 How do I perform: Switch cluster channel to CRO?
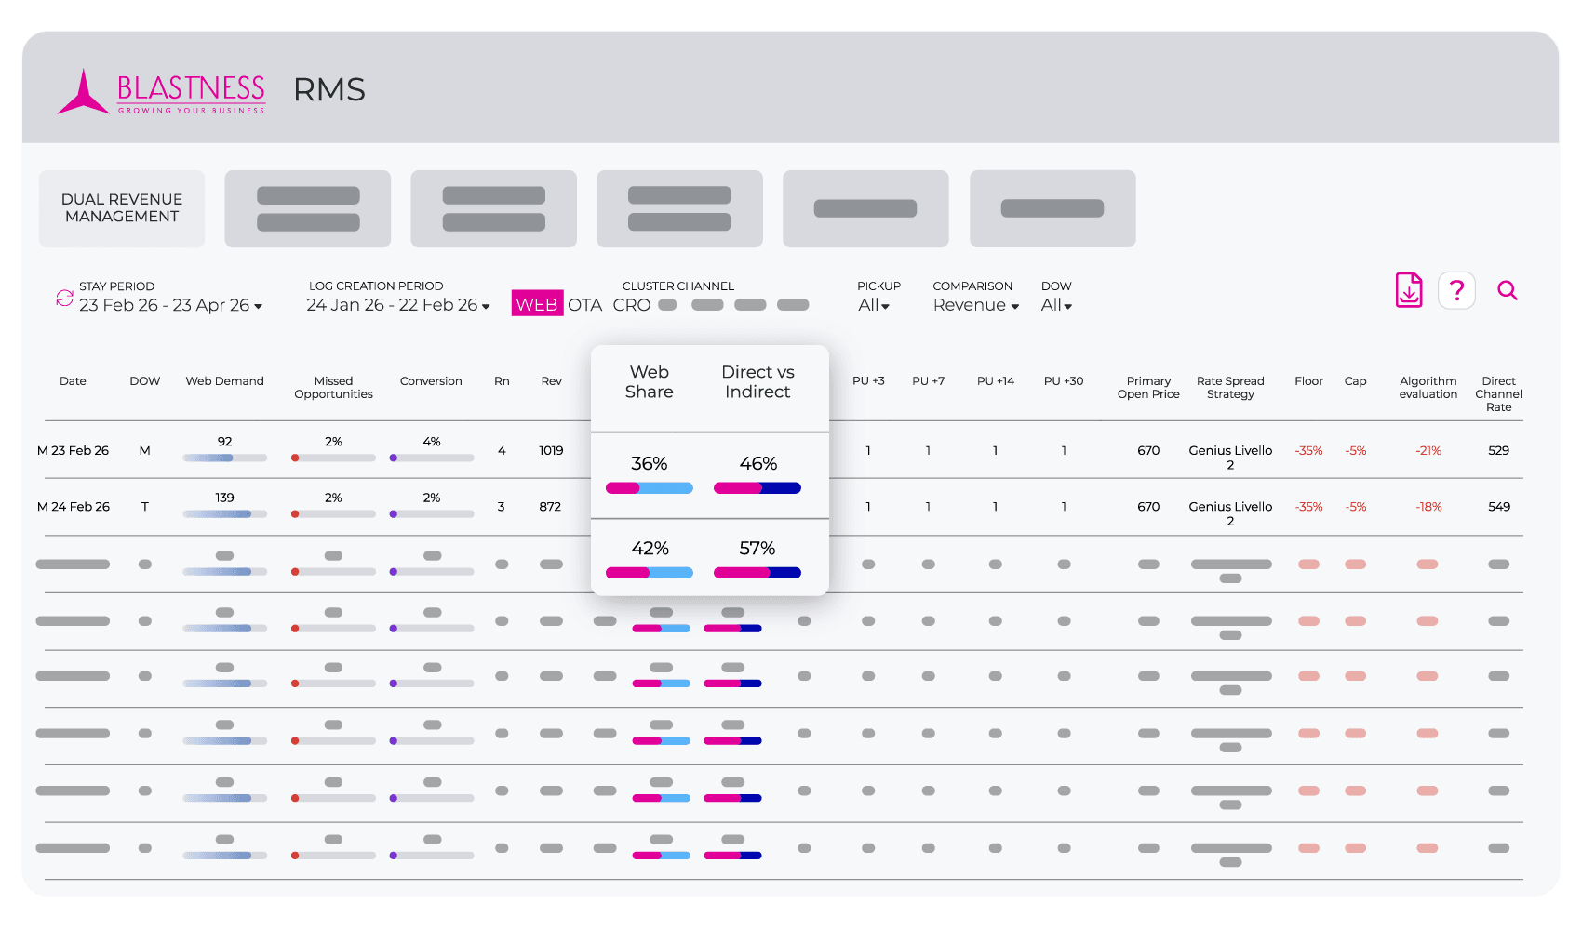pyautogui.click(x=631, y=305)
